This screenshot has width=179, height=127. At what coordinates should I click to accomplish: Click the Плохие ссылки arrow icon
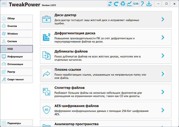tap(47, 74)
